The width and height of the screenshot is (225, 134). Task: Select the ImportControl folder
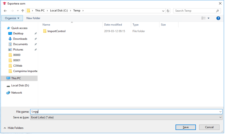pos(56,31)
